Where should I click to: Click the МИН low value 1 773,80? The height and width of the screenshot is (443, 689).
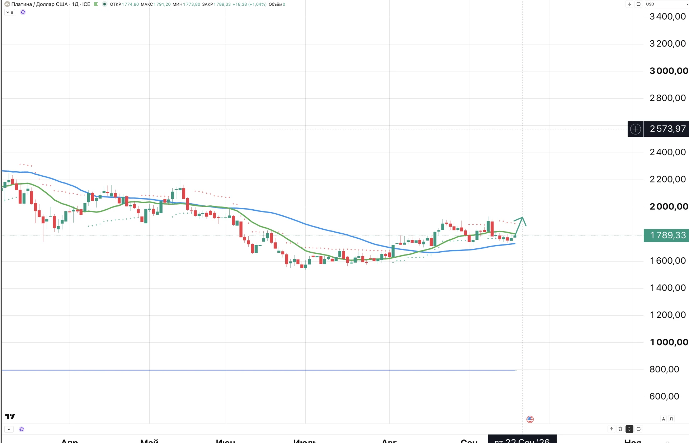[x=192, y=4]
